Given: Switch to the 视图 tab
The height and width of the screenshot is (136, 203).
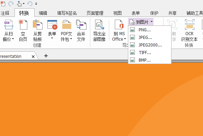Looking at the screenshot, I should (x=118, y=13).
